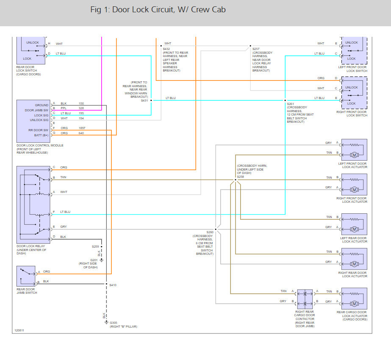Screen dimensions: 391x342
Task: Click the RIGHT REAR CARGO DOOR CONTACTOR caption
Action: 305,319
